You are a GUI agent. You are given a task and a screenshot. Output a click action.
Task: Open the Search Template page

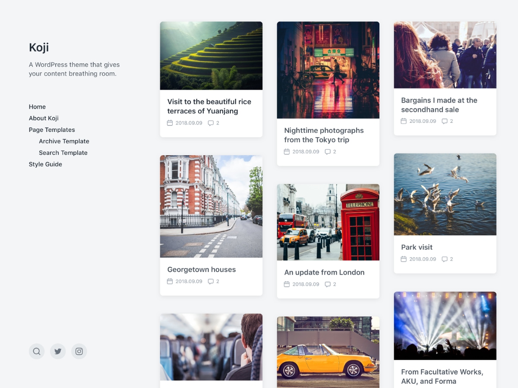click(x=63, y=153)
